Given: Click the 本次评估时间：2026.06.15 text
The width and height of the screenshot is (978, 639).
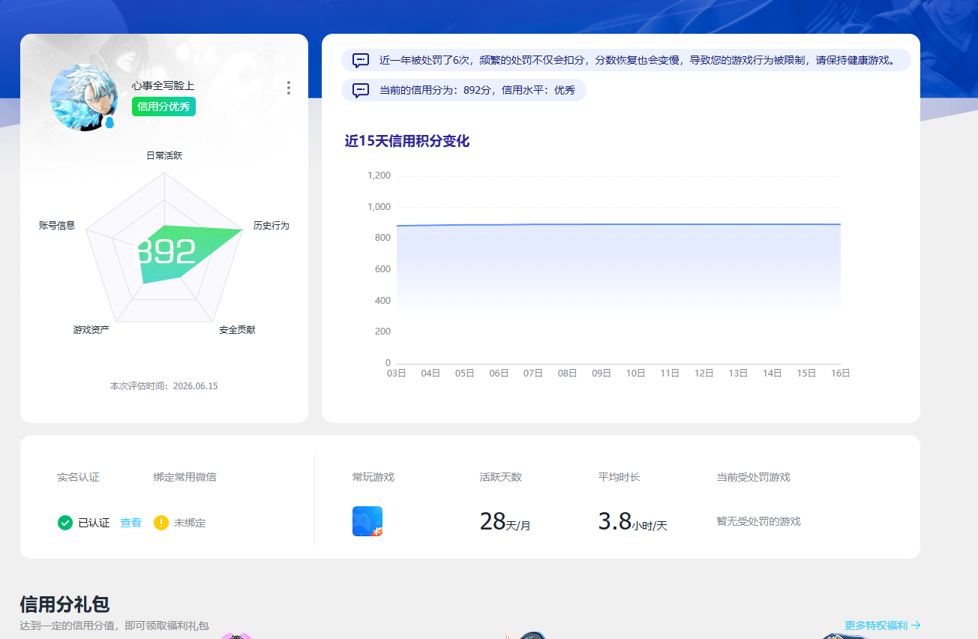Looking at the screenshot, I should (x=164, y=386).
